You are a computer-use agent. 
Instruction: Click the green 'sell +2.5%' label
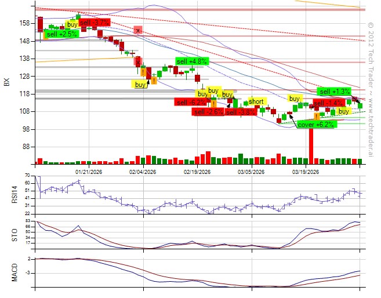pos(61,34)
